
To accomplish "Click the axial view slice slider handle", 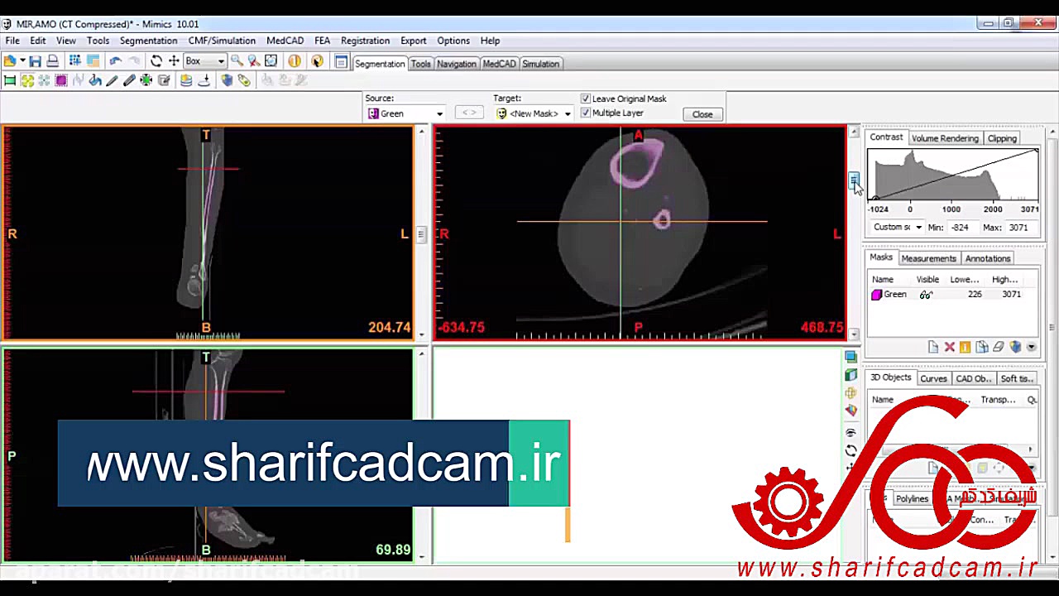I will tap(854, 180).
